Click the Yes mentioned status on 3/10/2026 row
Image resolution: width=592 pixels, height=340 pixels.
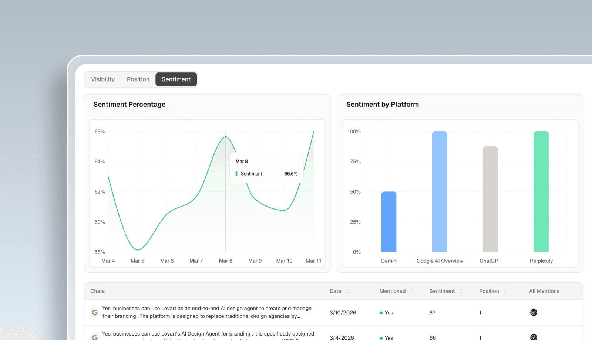click(x=386, y=313)
